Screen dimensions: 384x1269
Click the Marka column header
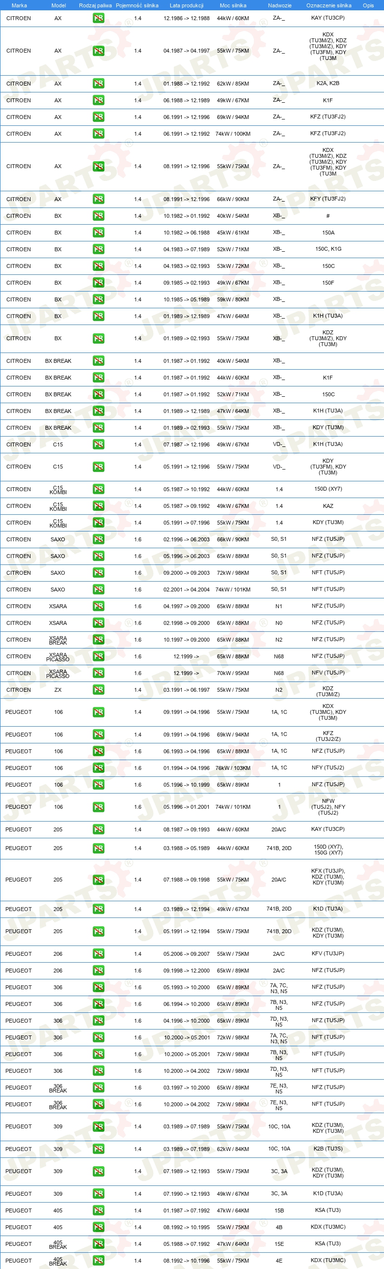coord(19,5)
